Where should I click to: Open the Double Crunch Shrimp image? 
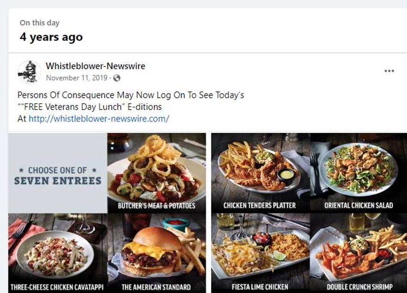pyautogui.click(x=359, y=253)
